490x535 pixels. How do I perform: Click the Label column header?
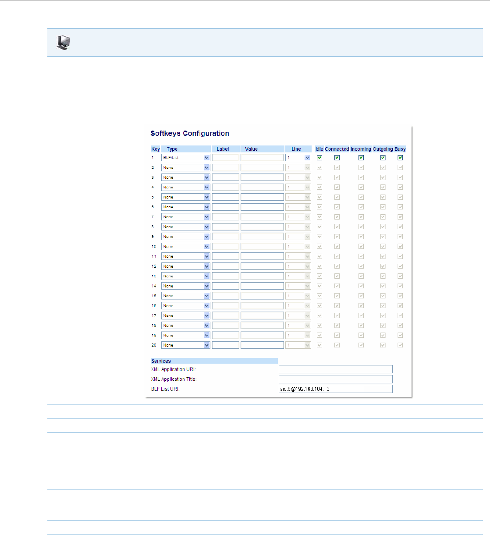223,149
